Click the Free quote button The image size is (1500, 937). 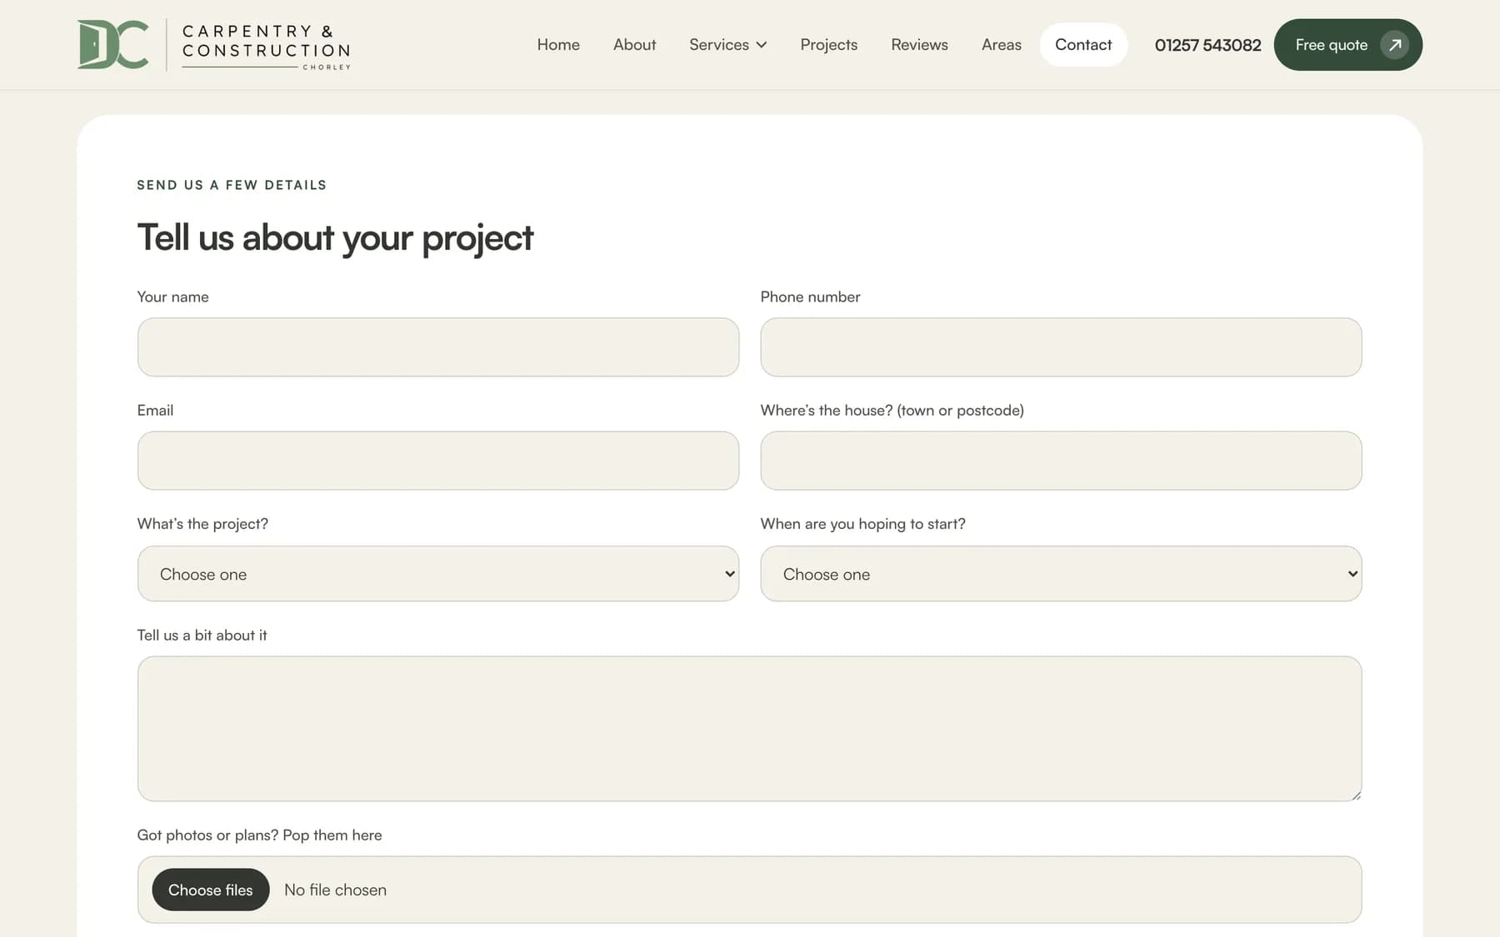[x=1347, y=45]
